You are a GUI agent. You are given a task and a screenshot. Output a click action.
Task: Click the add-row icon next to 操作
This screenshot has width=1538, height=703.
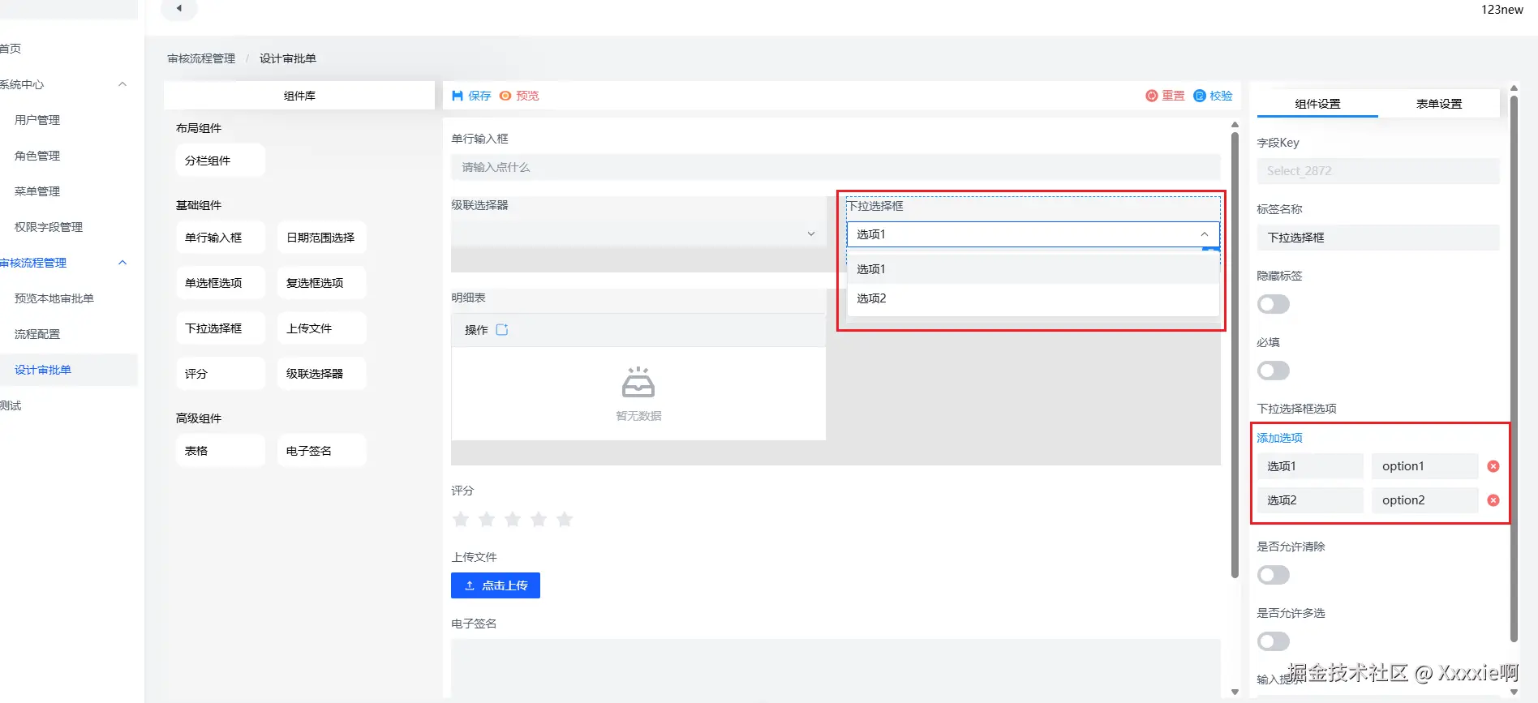click(502, 330)
